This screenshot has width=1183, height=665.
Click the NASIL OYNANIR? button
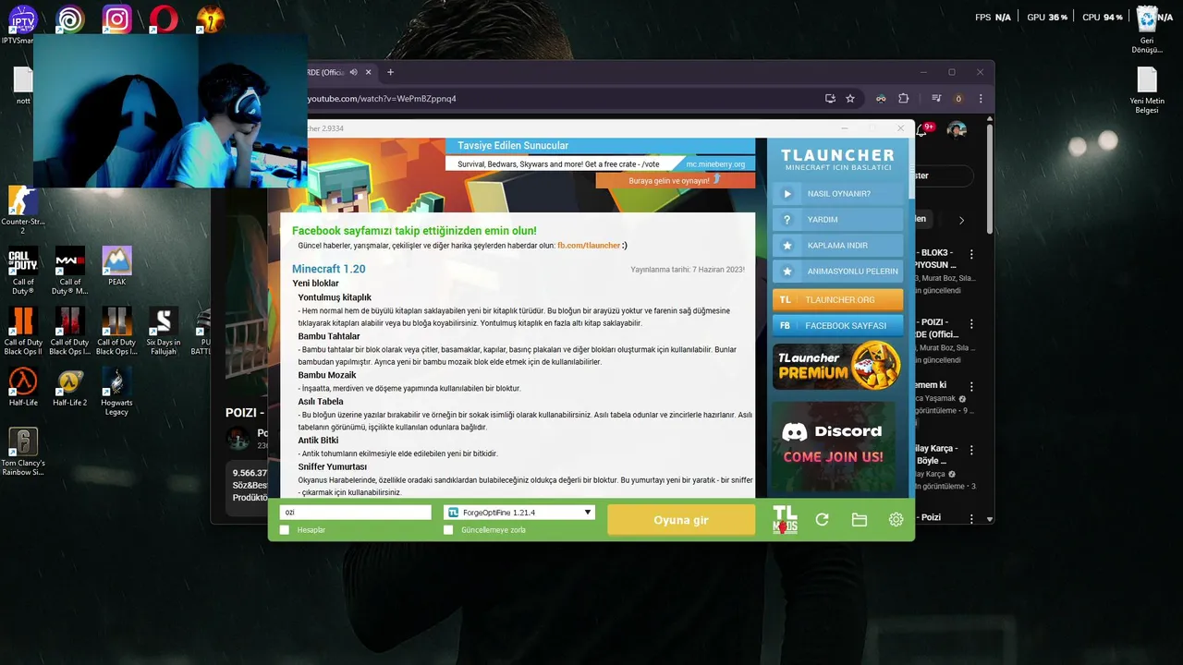pyautogui.click(x=837, y=194)
